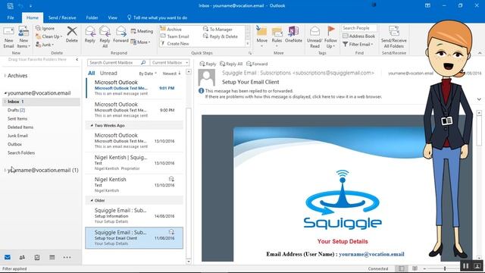Open the Move menu
Viewport: 485px width, 273px height.
261,37
